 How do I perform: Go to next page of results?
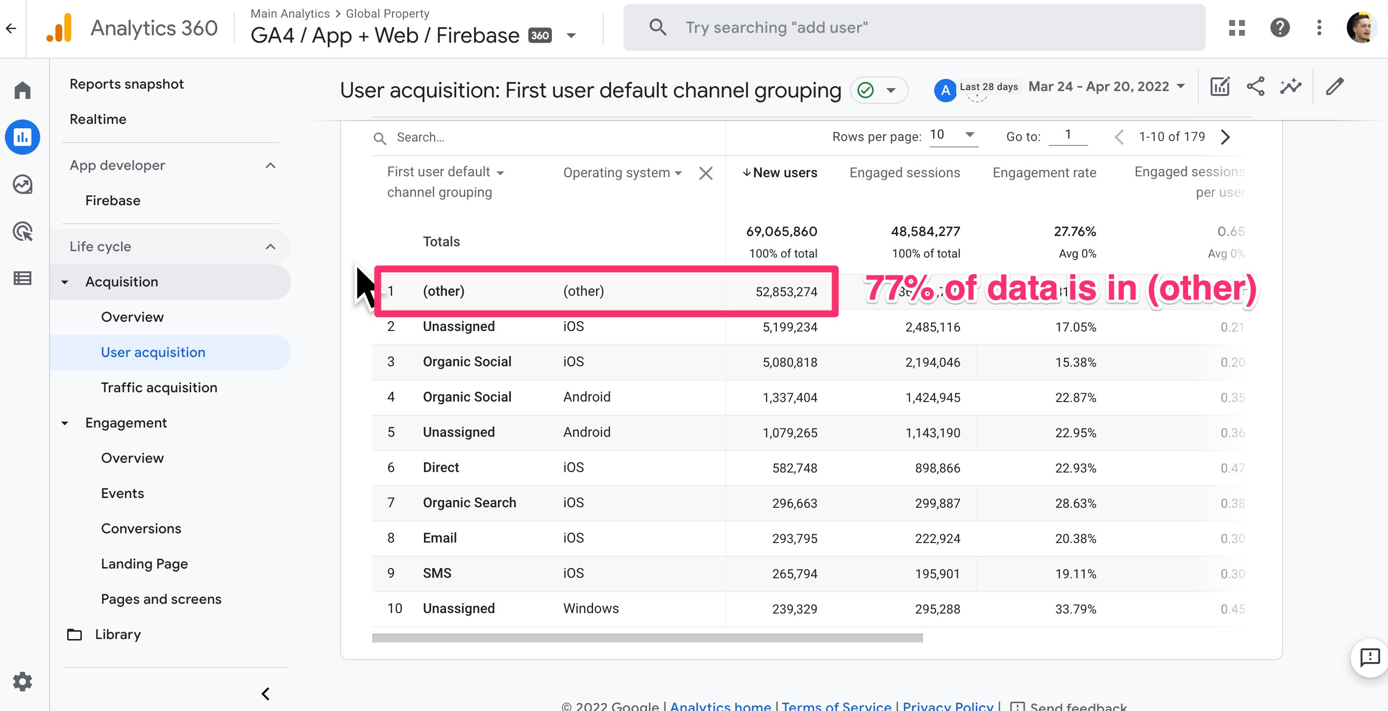pos(1225,137)
